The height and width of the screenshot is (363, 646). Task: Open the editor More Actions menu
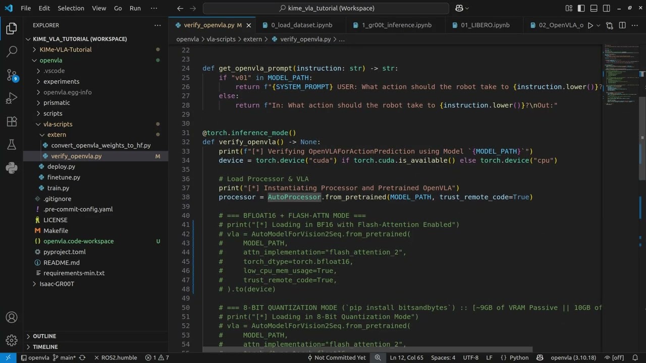635,25
